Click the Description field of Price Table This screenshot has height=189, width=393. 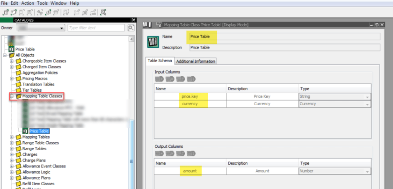(285, 47)
